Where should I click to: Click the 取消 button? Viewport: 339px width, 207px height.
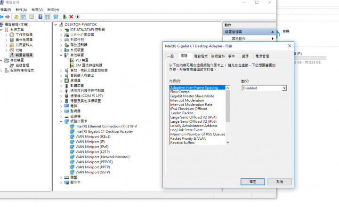280,182
